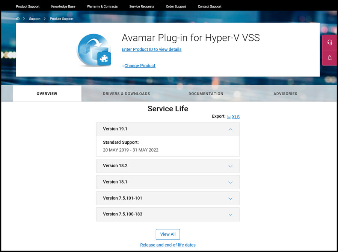Viewport: 338px width, 252px height.
Task: Expand the Version 18.2 chevron
Action: point(231,166)
